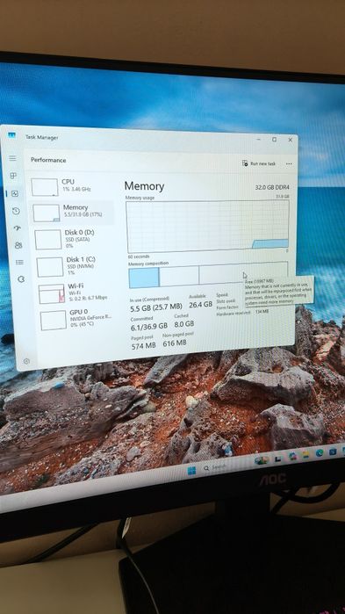Click the "Hardware reserved" label

pos(234,314)
